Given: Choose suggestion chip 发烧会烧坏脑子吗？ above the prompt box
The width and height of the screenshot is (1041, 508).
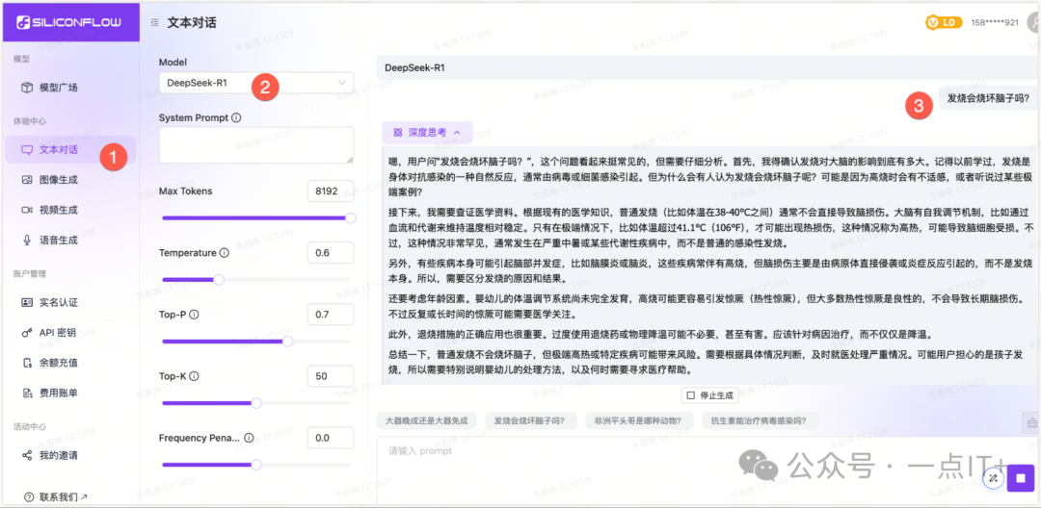Looking at the screenshot, I should click(x=530, y=420).
